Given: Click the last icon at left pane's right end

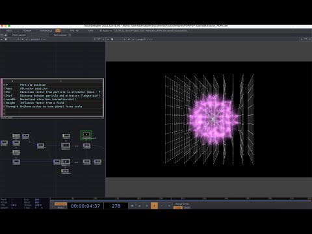Looking at the screenshot, I should (103, 40).
